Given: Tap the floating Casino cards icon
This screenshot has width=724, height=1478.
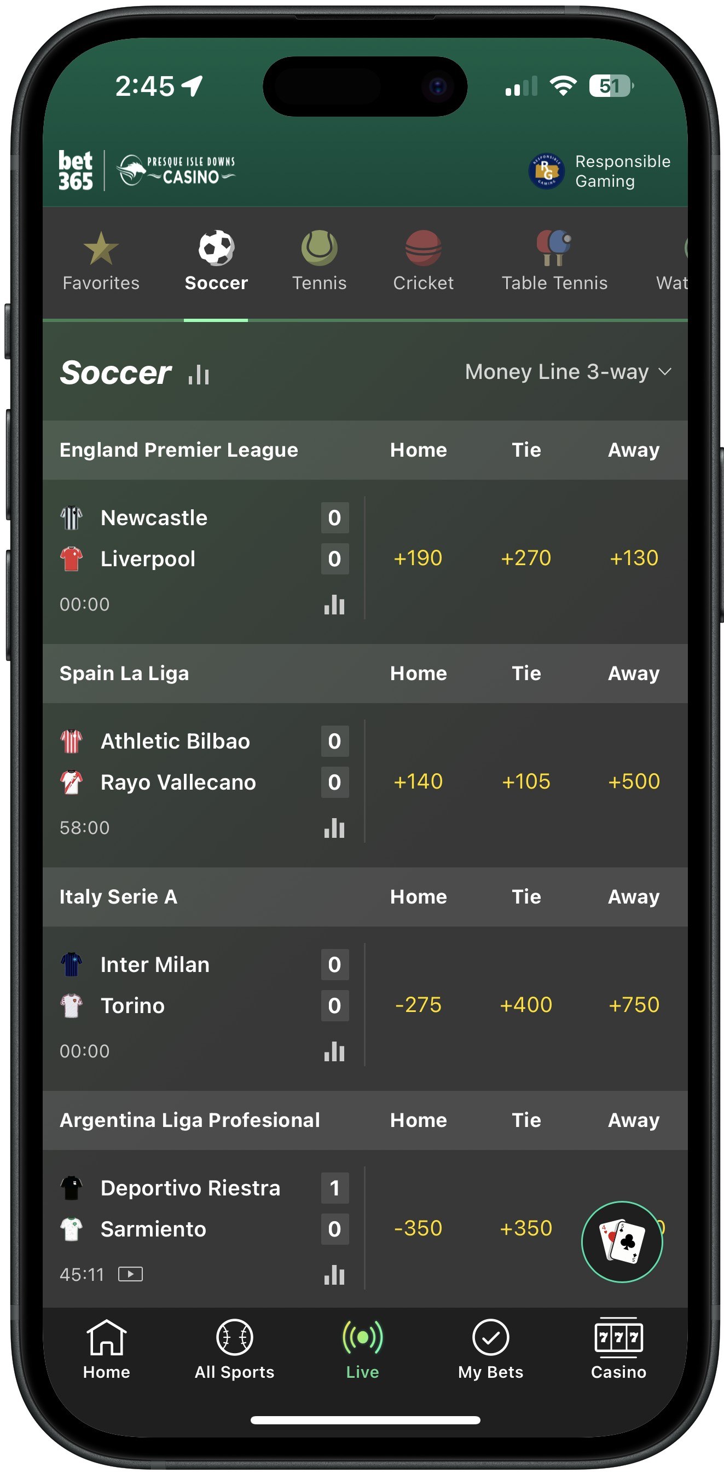Looking at the screenshot, I should point(623,1241).
